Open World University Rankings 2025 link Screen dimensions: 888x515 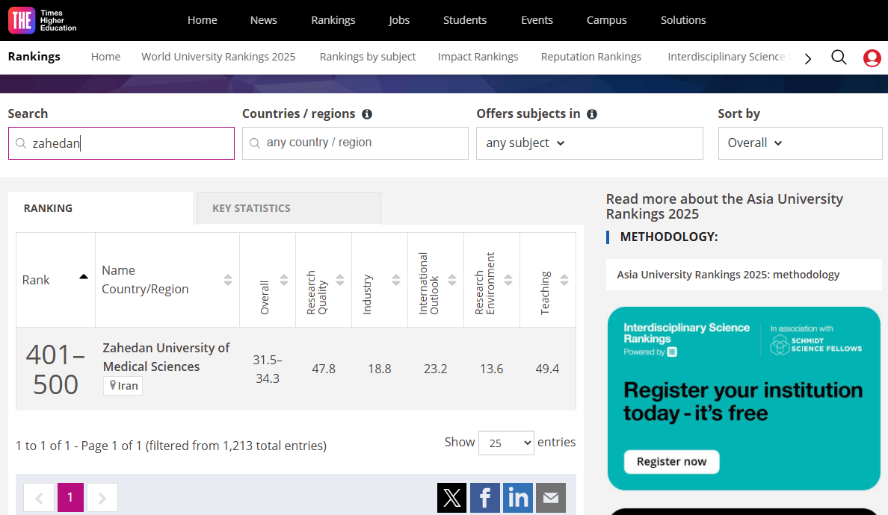tap(218, 57)
